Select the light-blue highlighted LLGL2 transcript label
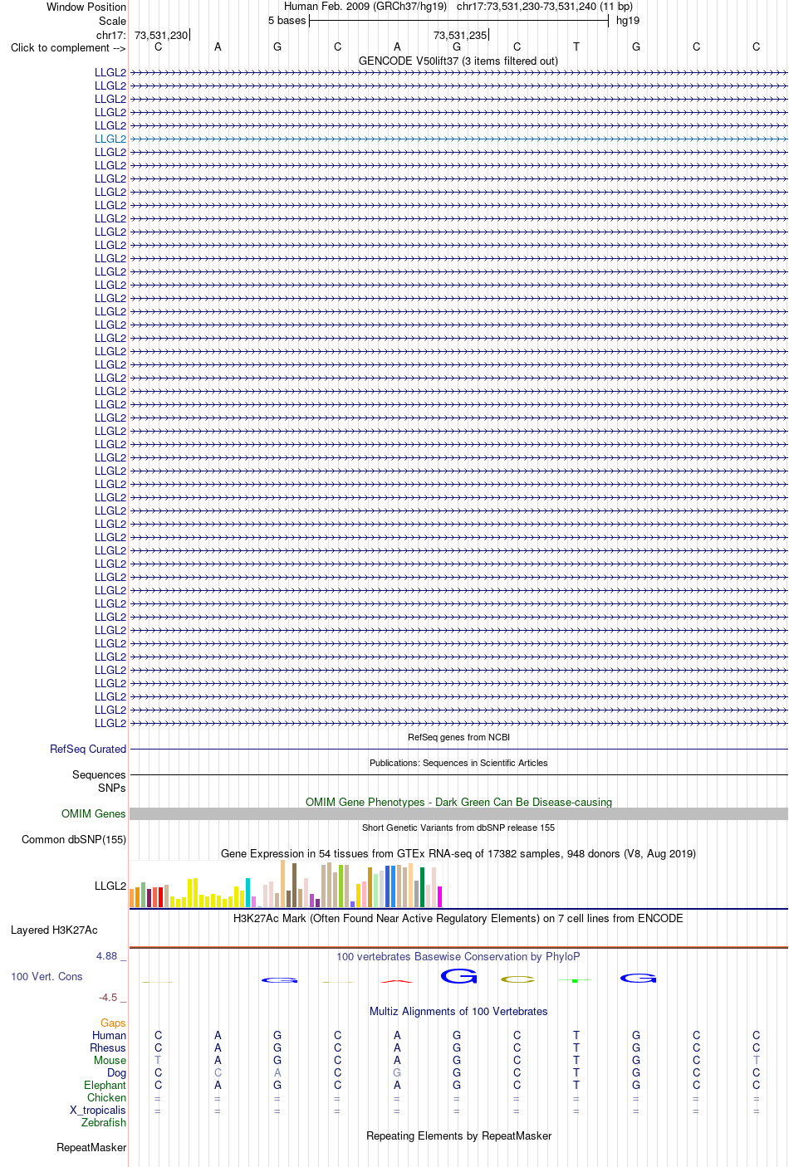The height and width of the screenshot is (1167, 789). click(x=110, y=139)
